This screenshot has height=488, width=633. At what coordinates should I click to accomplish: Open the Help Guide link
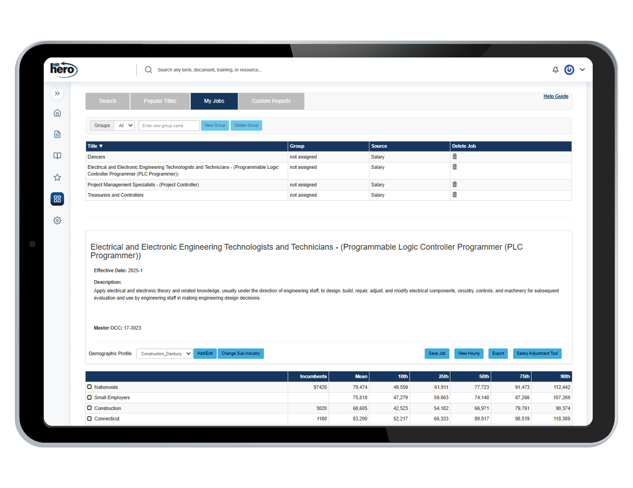tap(555, 96)
